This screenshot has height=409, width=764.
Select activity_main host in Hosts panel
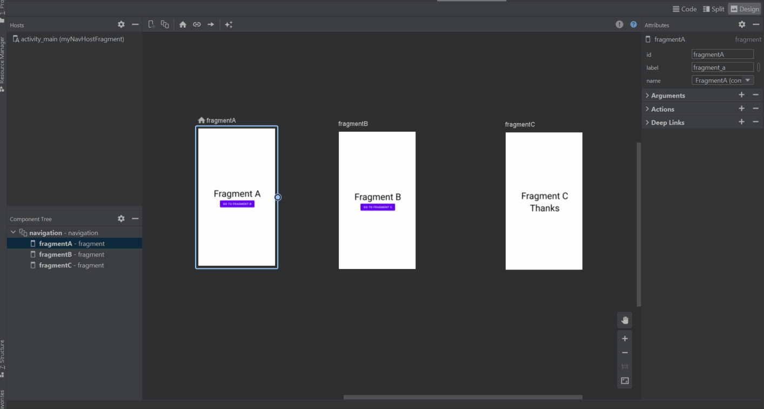(x=69, y=39)
